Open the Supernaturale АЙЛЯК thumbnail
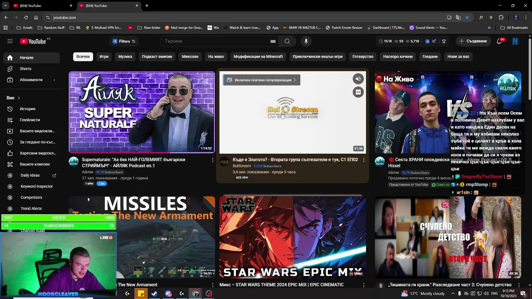Screen dimensions: 532x299 point(142,112)
